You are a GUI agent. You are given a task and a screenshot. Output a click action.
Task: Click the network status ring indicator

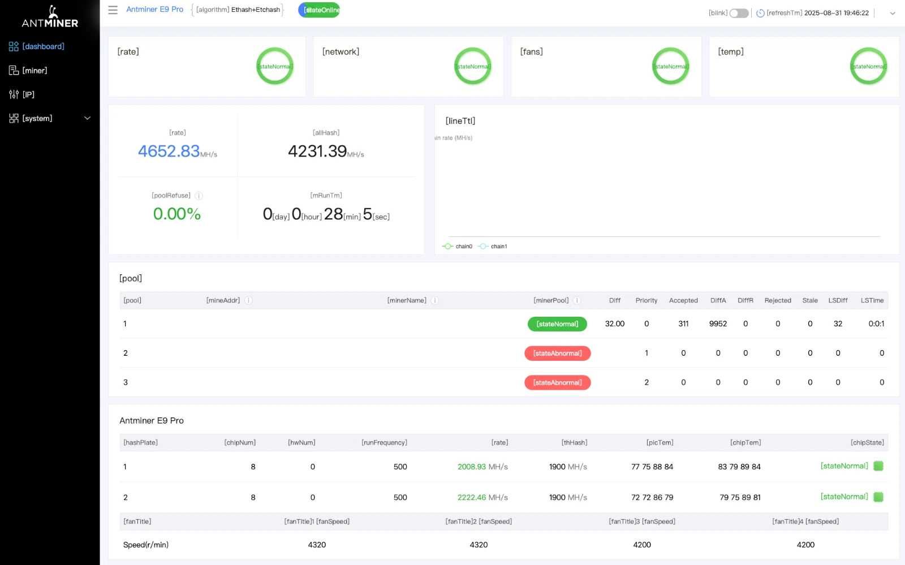point(473,66)
